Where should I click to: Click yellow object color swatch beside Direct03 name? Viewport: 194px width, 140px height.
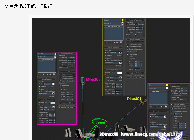point(55,54)
